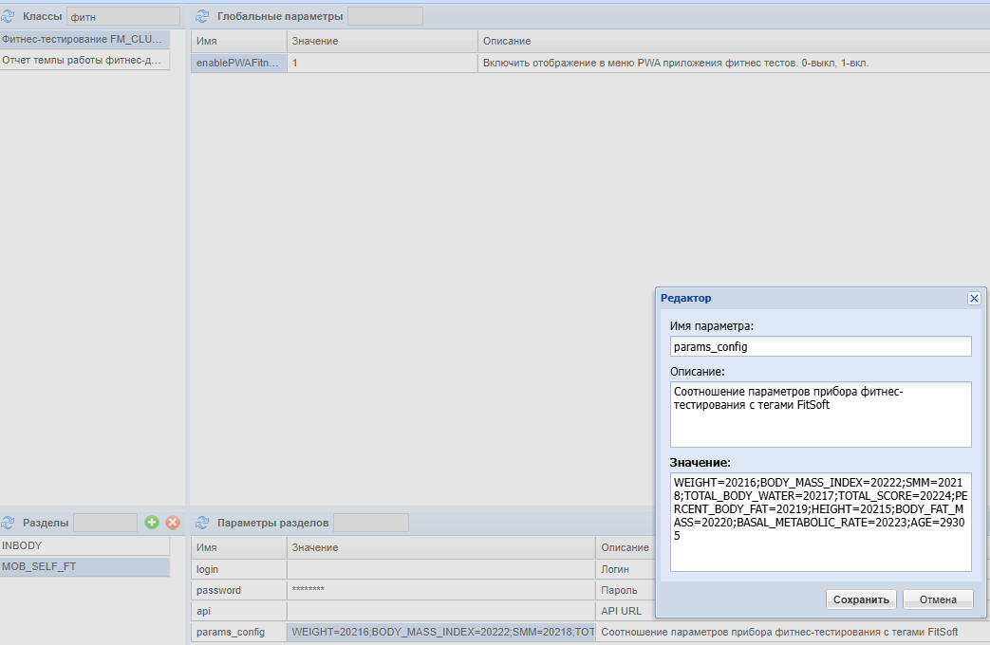The image size is (990, 645).
Task: Sort section parameters by Имя column
Action: tap(238, 548)
